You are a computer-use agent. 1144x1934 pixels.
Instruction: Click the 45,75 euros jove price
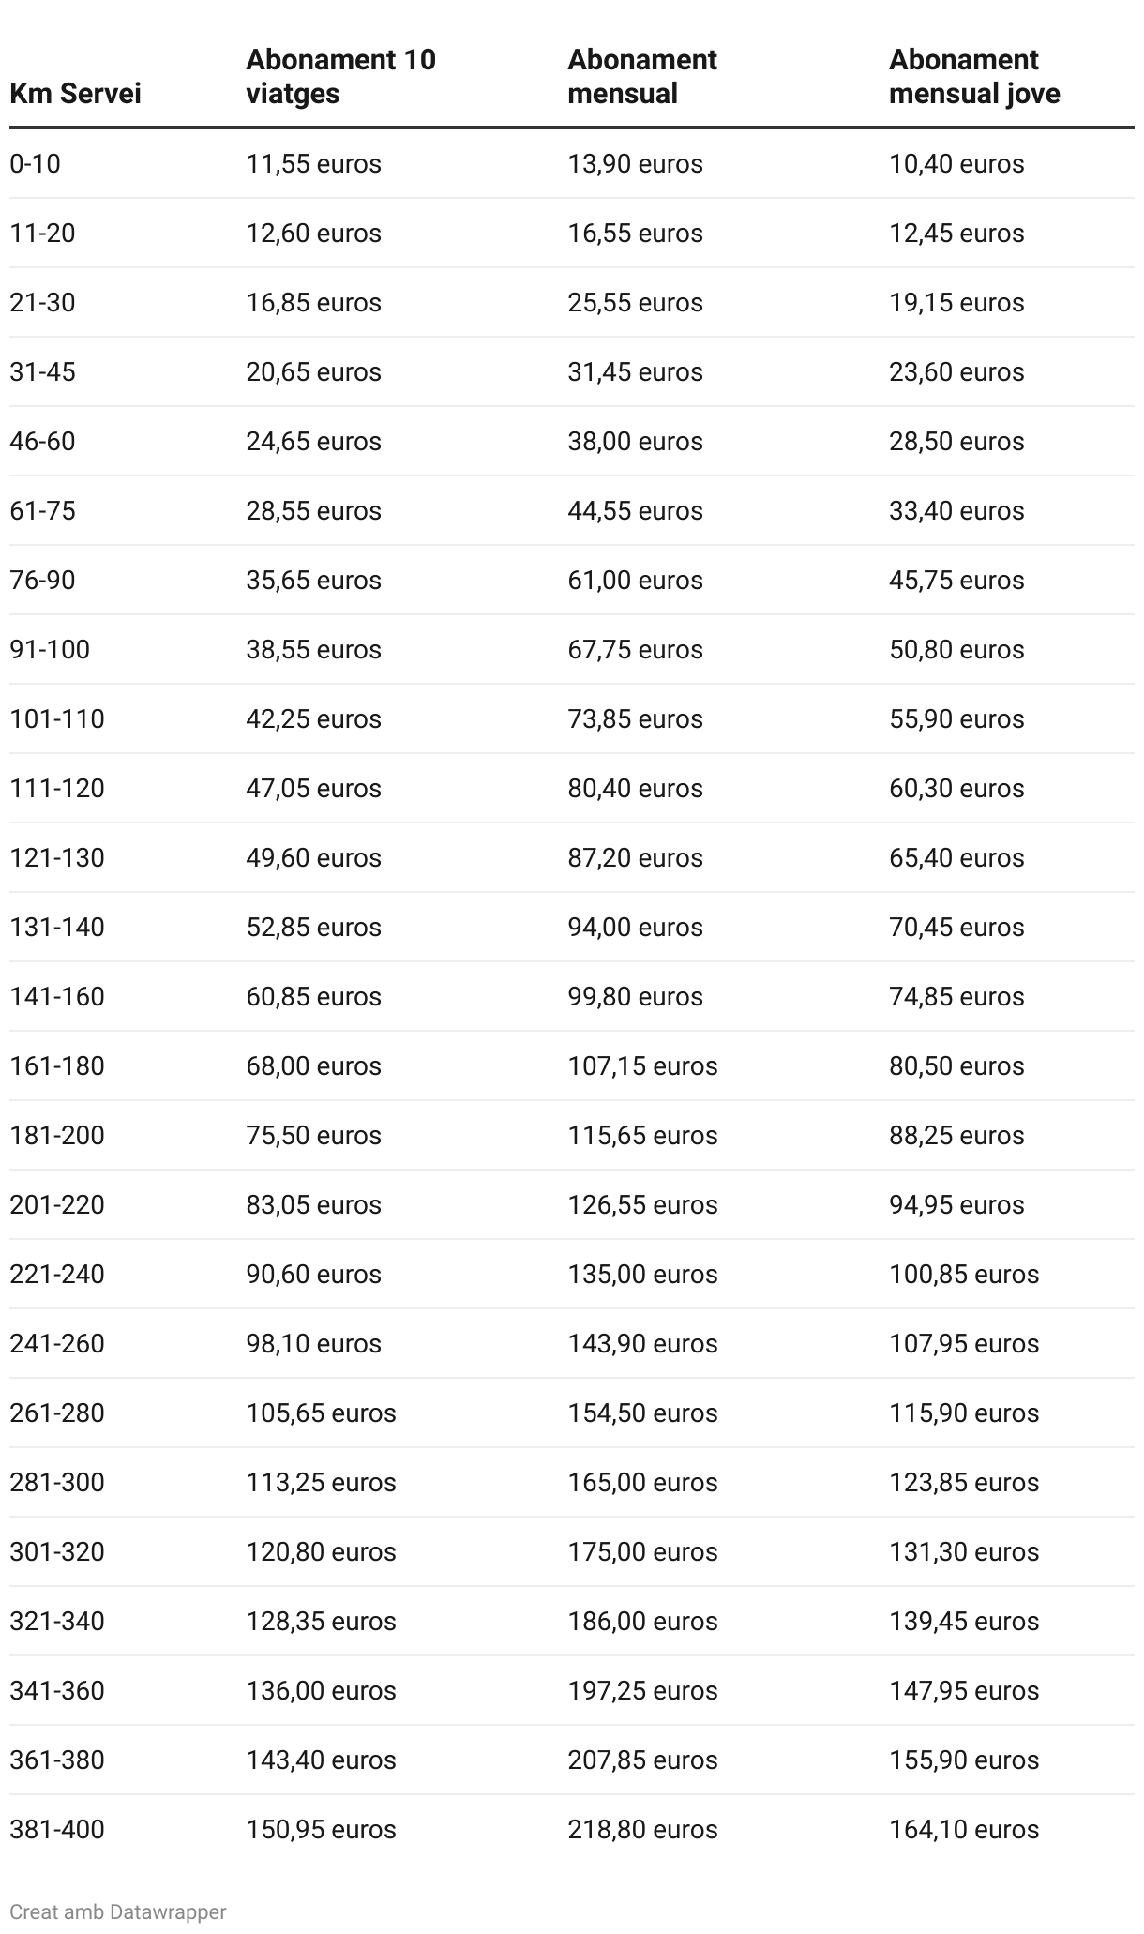coord(956,581)
